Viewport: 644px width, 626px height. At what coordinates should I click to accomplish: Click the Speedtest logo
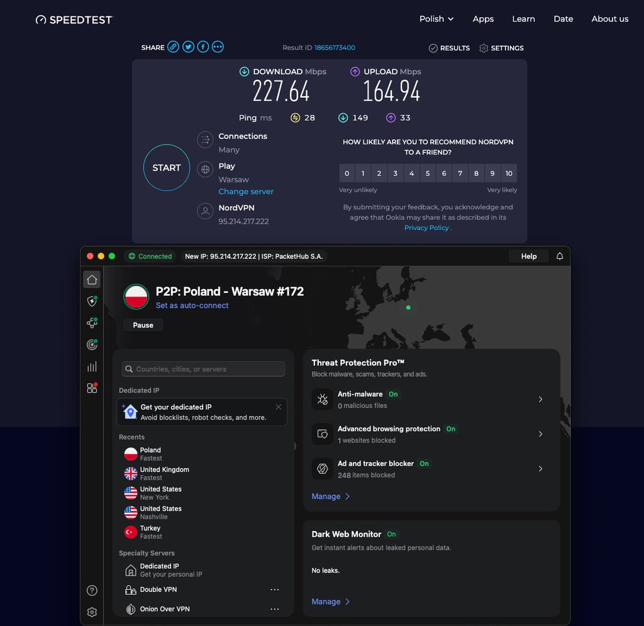click(x=74, y=19)
